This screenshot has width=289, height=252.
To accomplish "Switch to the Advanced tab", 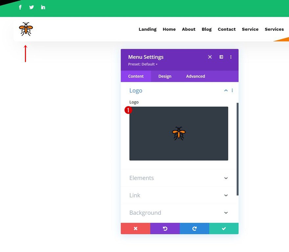I will [195, 76].
